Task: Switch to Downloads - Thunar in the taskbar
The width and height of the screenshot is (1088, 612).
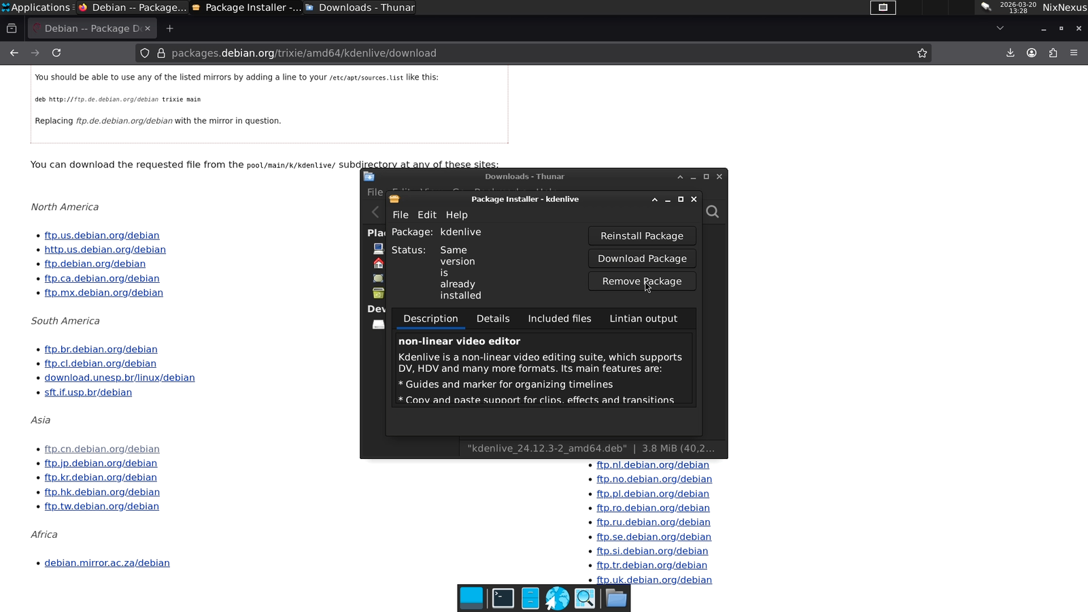Action: (x=360, y=7)
